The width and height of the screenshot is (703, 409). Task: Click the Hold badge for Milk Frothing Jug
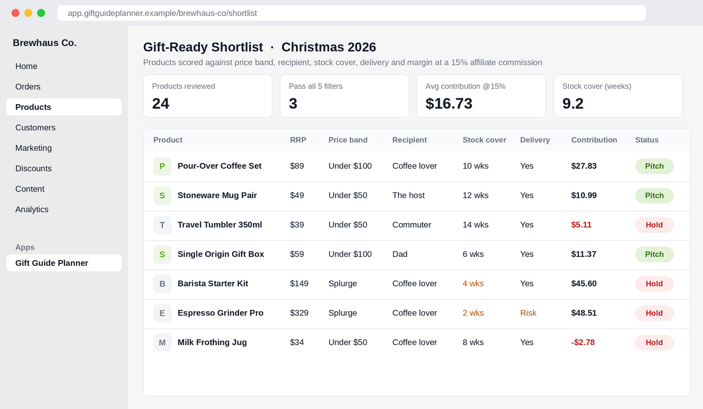[654, 342]
